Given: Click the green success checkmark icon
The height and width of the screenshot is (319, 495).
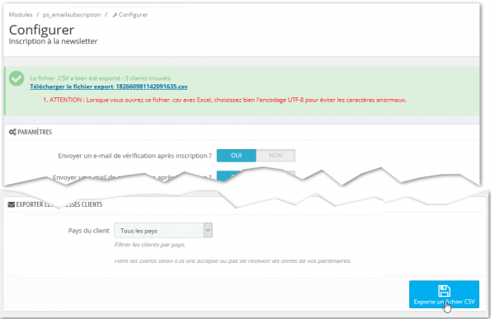Looking at the screenshot, I should [16, 78].
